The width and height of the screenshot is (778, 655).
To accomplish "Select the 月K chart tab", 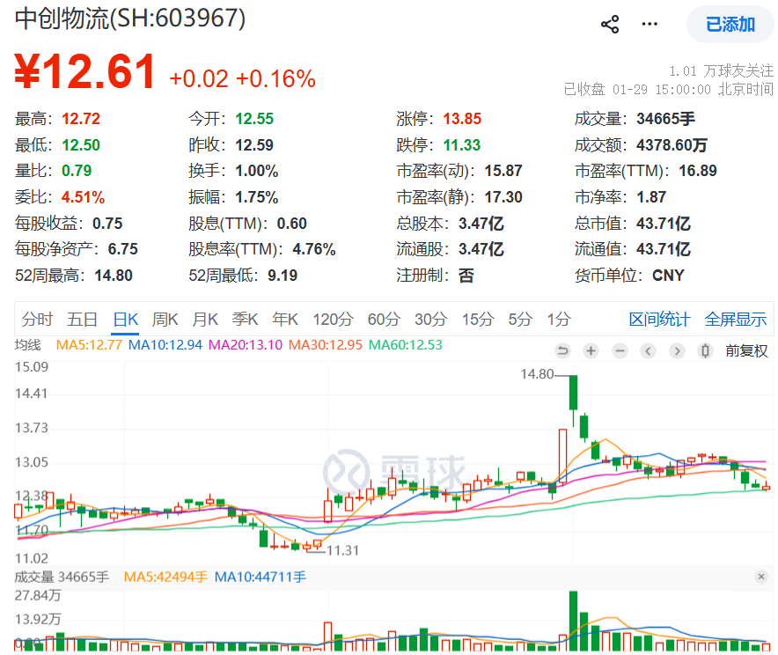I will click(205, 319).
